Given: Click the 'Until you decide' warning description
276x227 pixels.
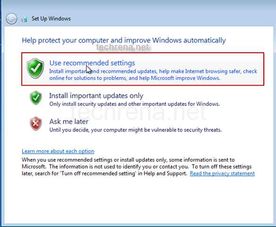Looking at the screenshot, I should pyautogui.click(x=135, y=130).
